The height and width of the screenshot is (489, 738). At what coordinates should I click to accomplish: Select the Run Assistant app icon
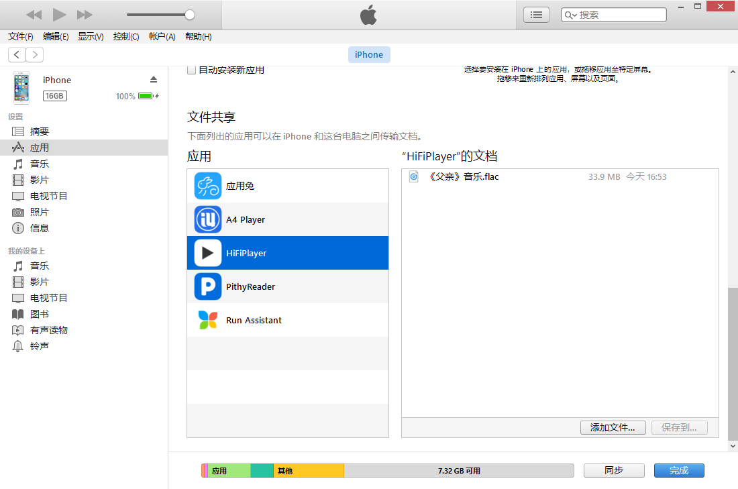click(207, 320)
